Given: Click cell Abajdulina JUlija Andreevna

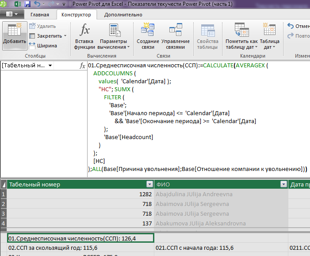Looking at the screenshot, I should 221,194.
